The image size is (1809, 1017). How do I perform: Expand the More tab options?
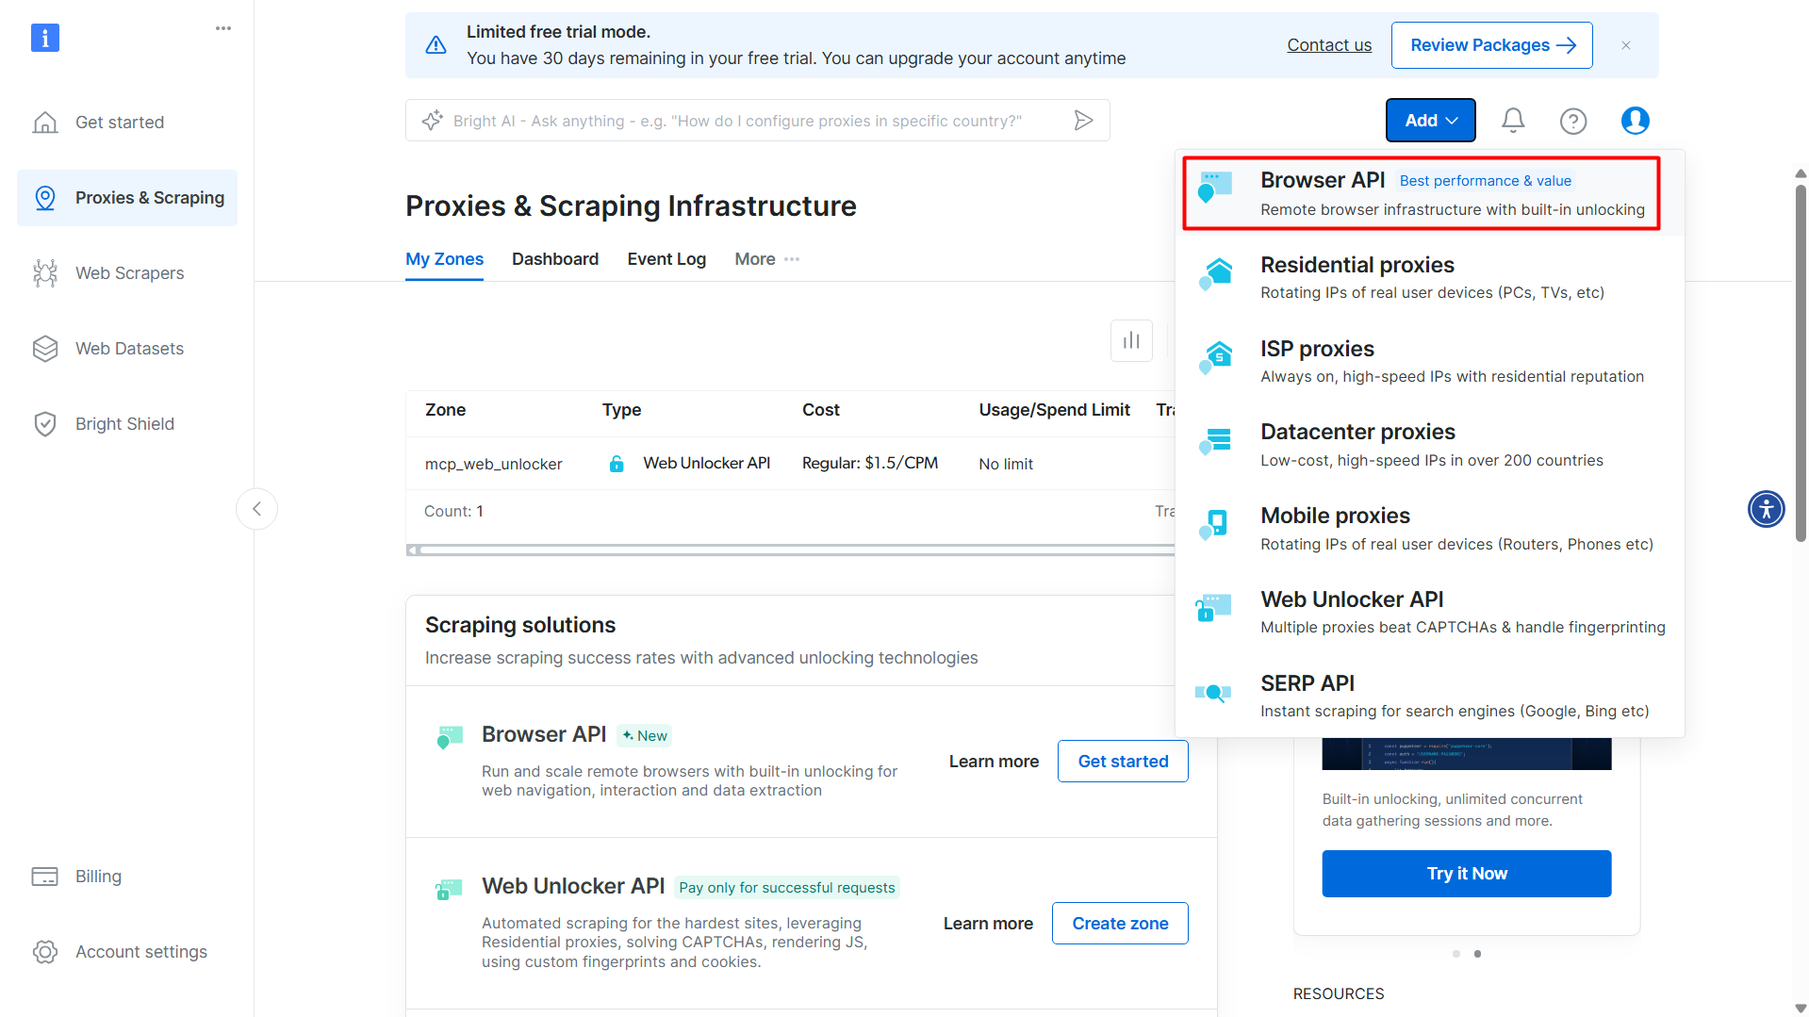[766, 259]
